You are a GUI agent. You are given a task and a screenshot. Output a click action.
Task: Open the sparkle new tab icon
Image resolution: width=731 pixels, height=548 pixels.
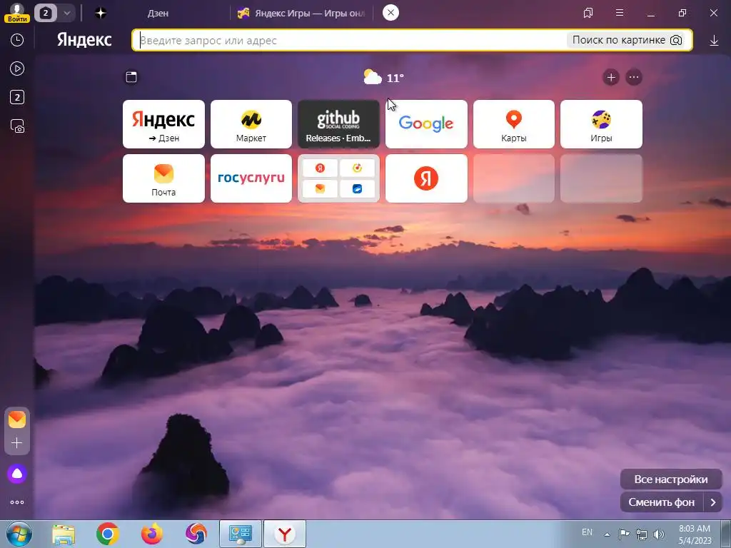[101, 13]
